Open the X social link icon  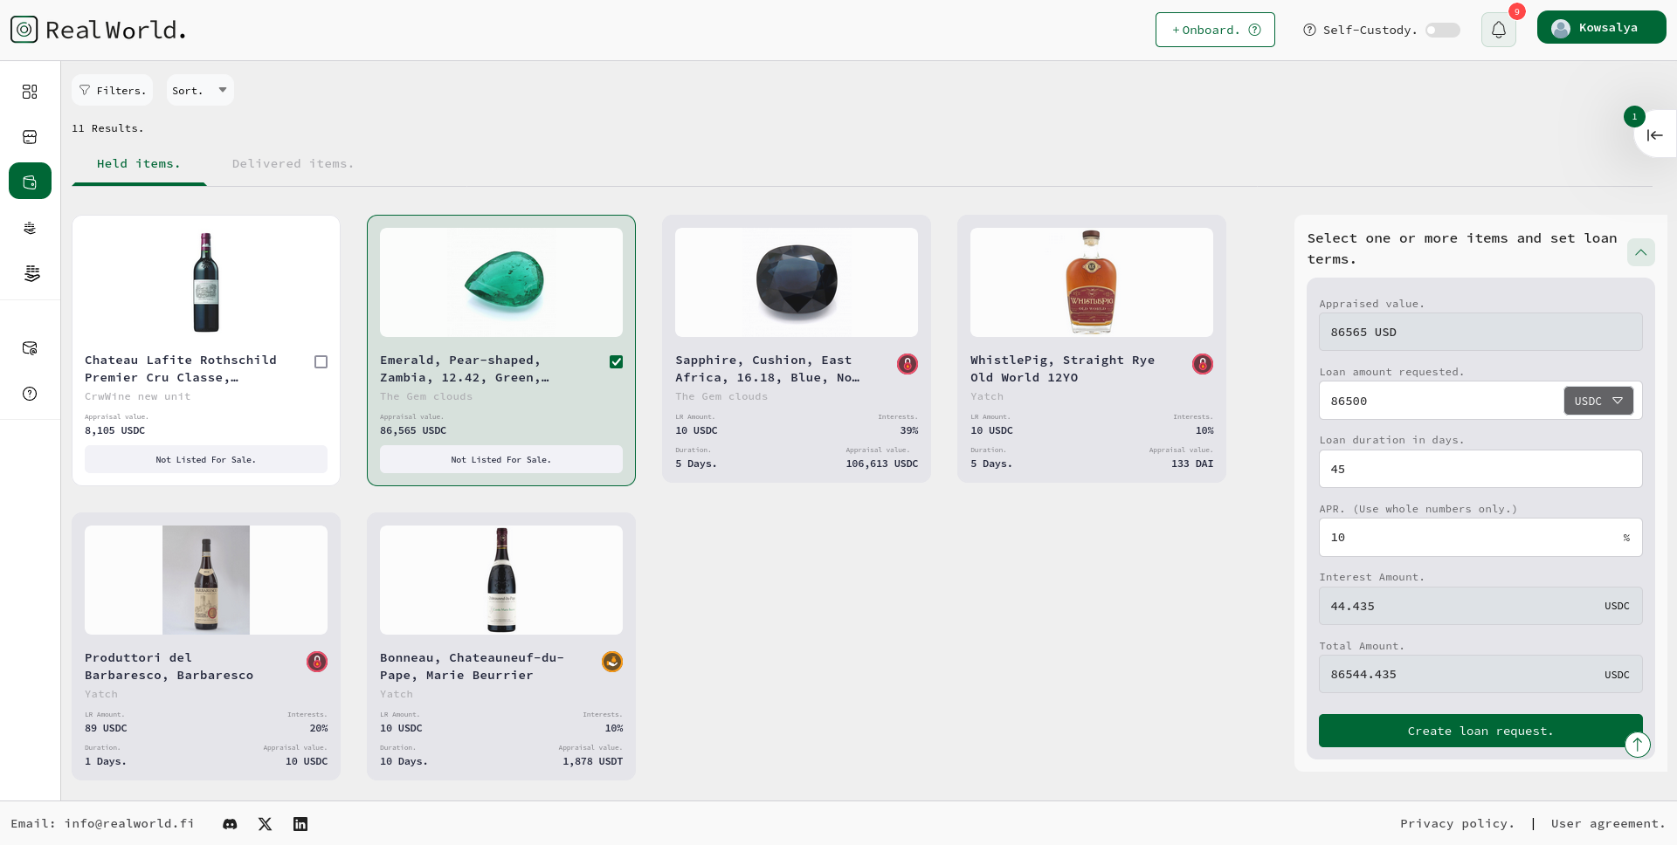[266, 824]
